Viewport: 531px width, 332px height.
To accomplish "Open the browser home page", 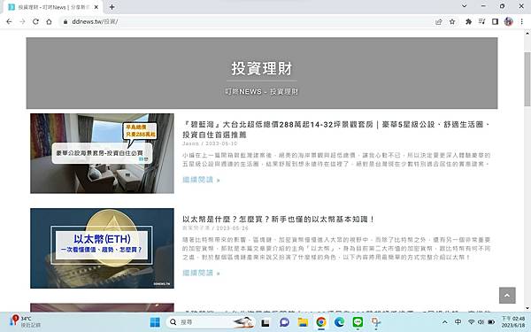I will click(x=49, y=21).
